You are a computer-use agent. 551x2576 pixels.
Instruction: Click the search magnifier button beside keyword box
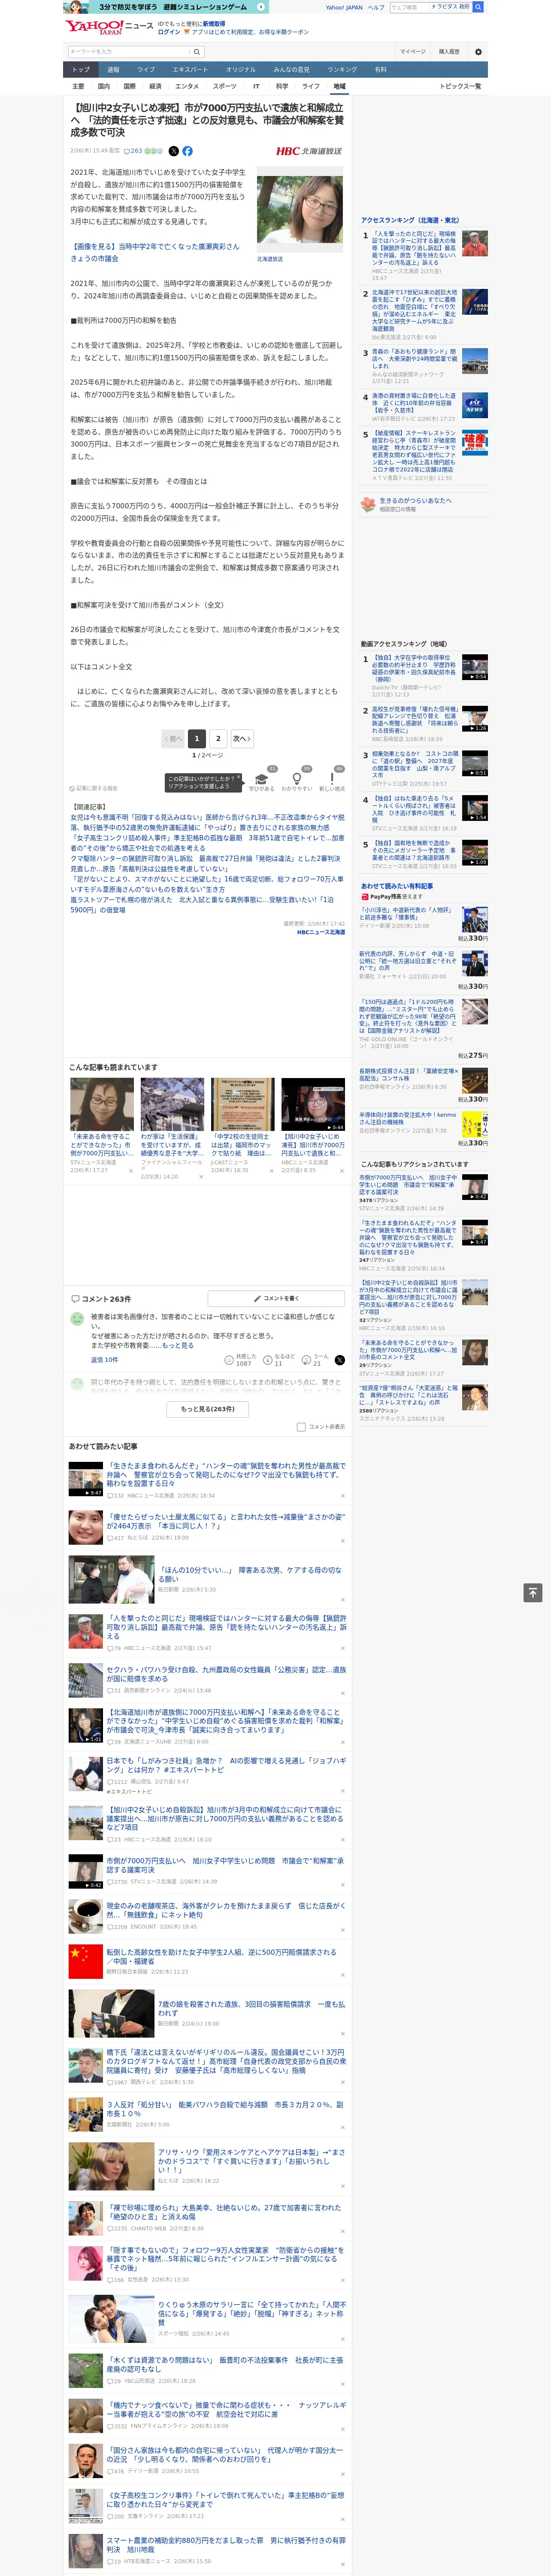click(x=197, y=51)
